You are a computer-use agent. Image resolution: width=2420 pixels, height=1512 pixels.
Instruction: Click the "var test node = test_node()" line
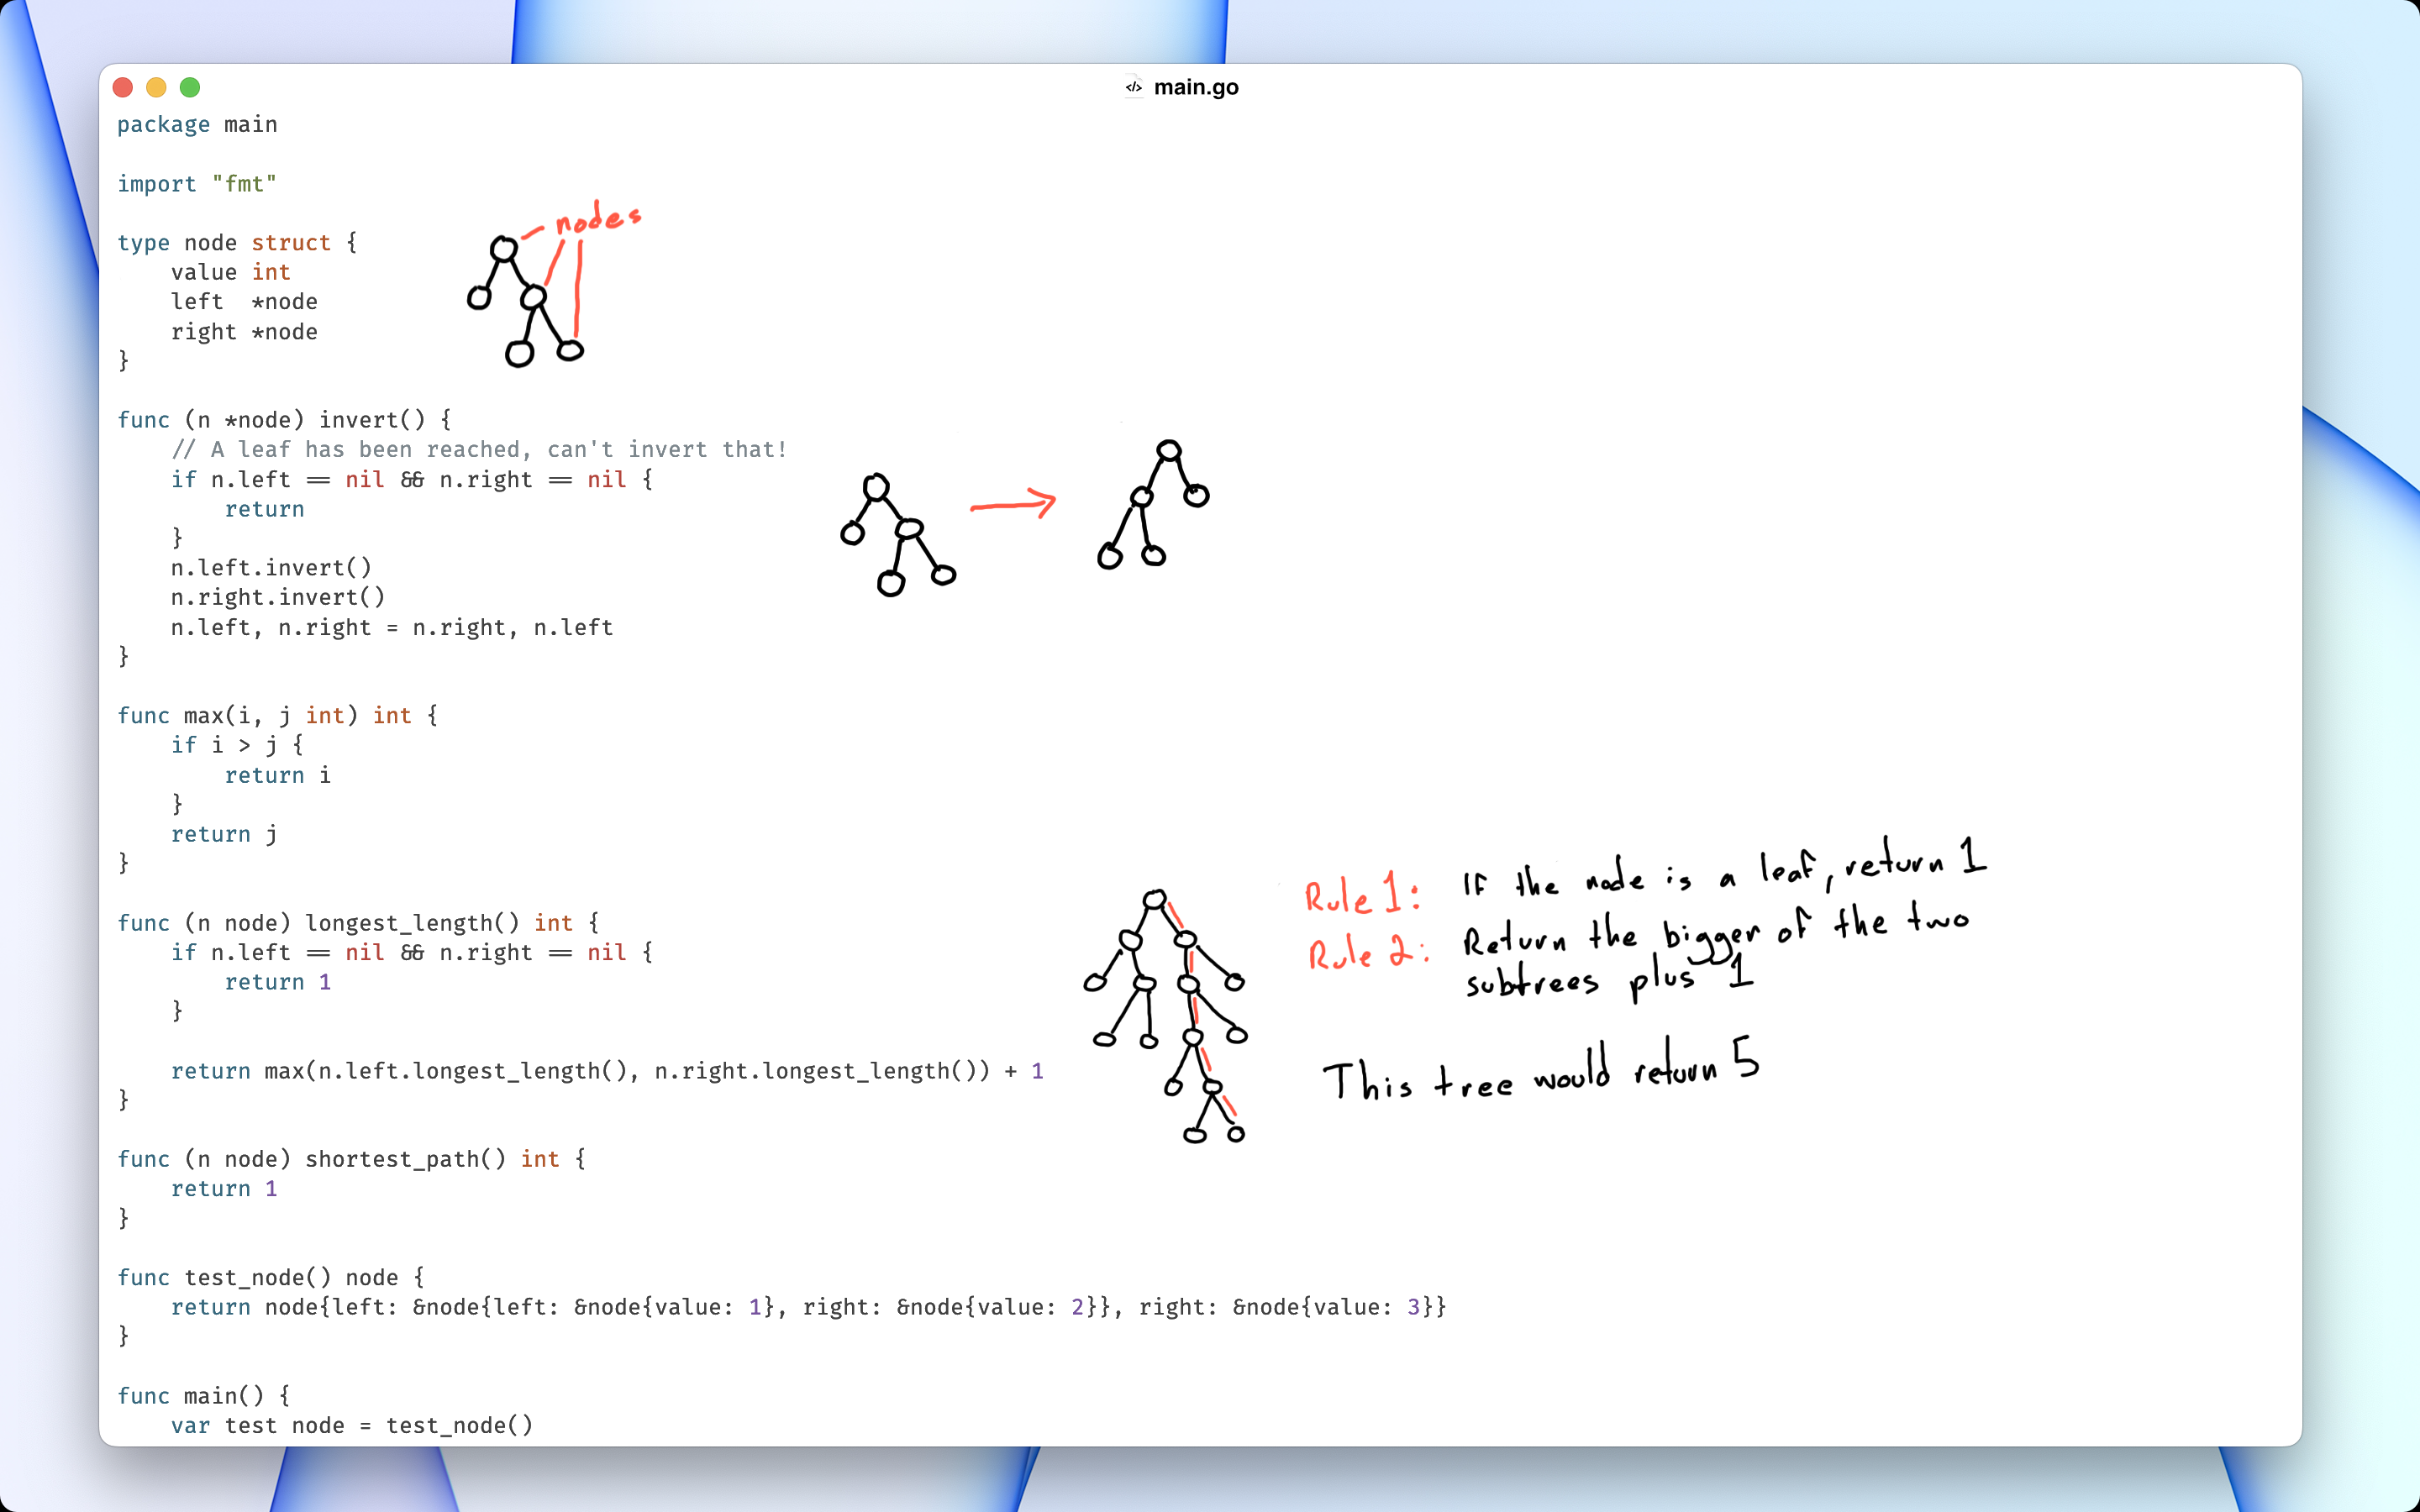(352, 1425)
